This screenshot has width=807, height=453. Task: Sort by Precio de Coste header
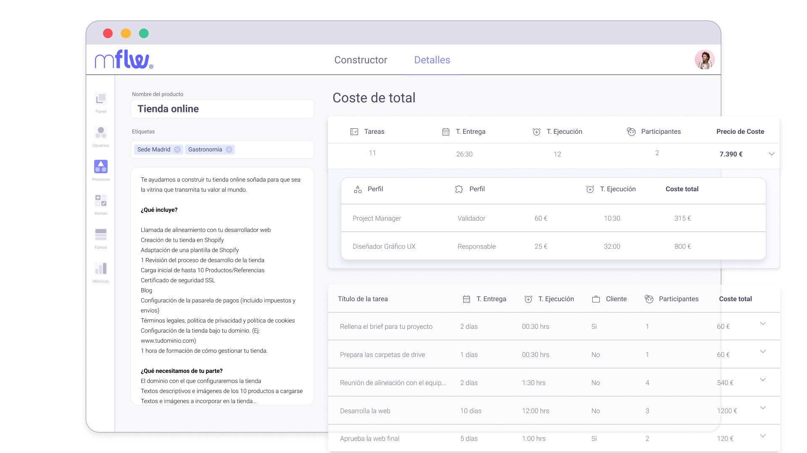(x=740, y=132)
